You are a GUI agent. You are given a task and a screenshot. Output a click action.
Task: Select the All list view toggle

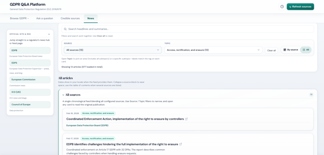click(x=306, y=50)
